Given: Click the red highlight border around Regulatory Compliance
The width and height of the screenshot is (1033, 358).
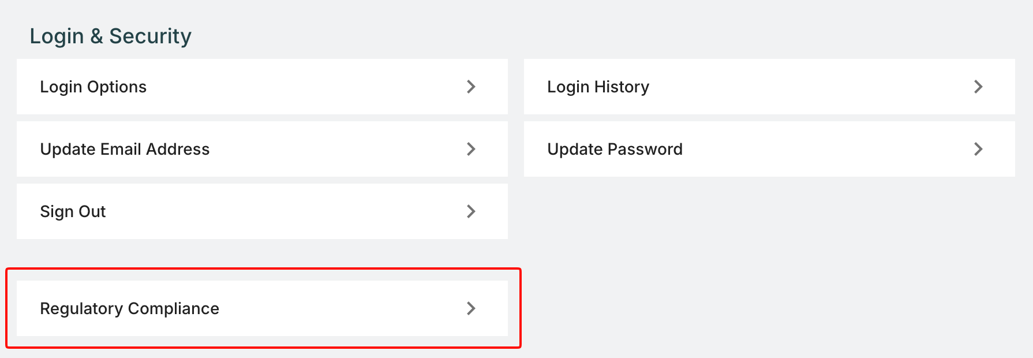Looking at the screenshot, I should click(263, 268).
